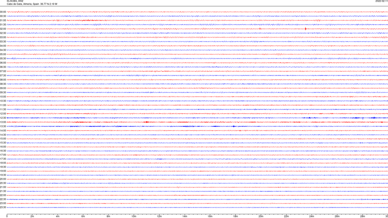Click the 8m tick label on time axis
The width and height of the screenshot is (388, 218).
pyautogui.click(x=108, y=216)
